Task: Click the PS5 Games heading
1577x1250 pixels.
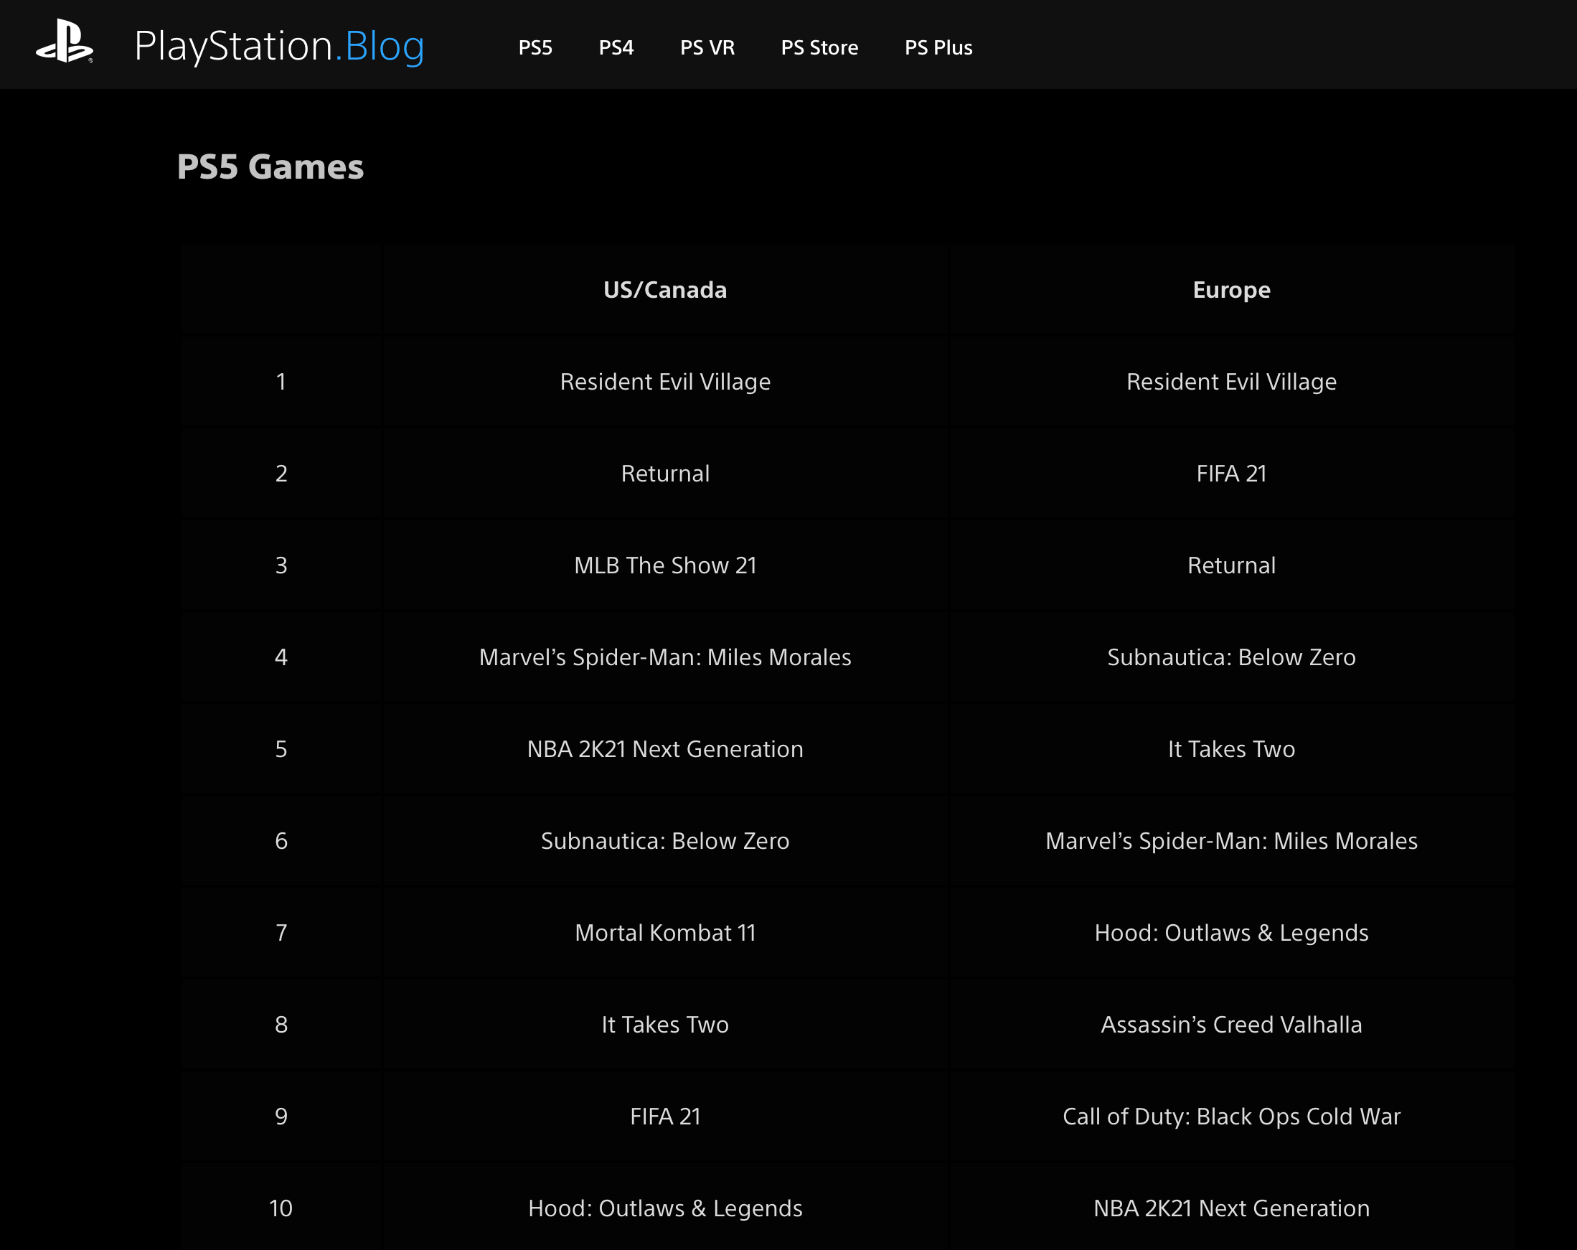Action: click(270, 166)
